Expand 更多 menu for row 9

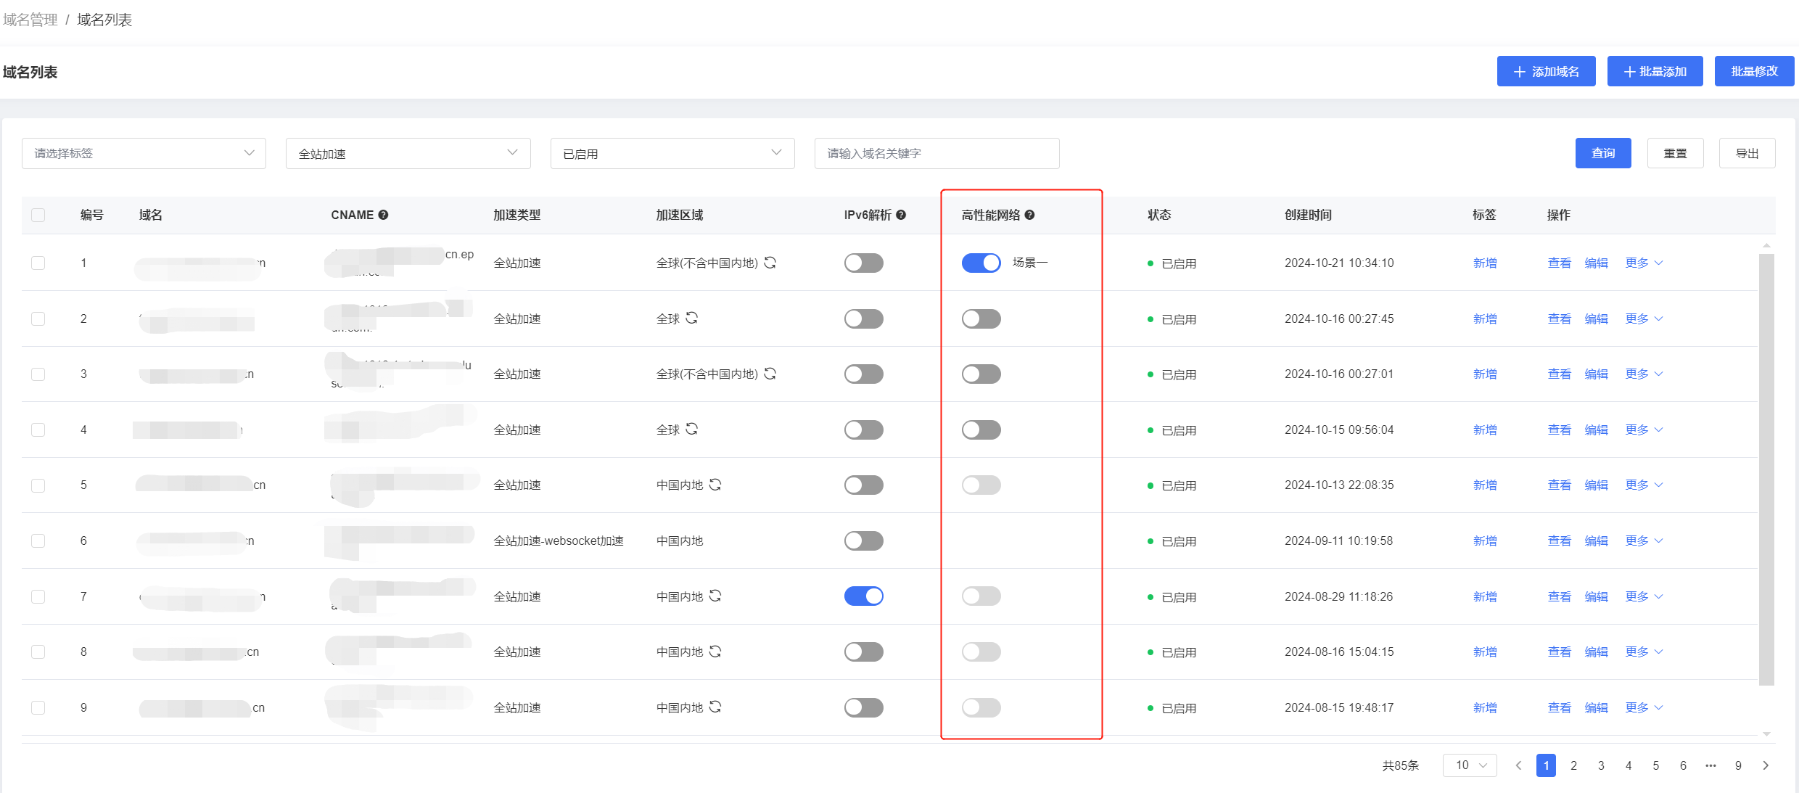pos(1644,707)
